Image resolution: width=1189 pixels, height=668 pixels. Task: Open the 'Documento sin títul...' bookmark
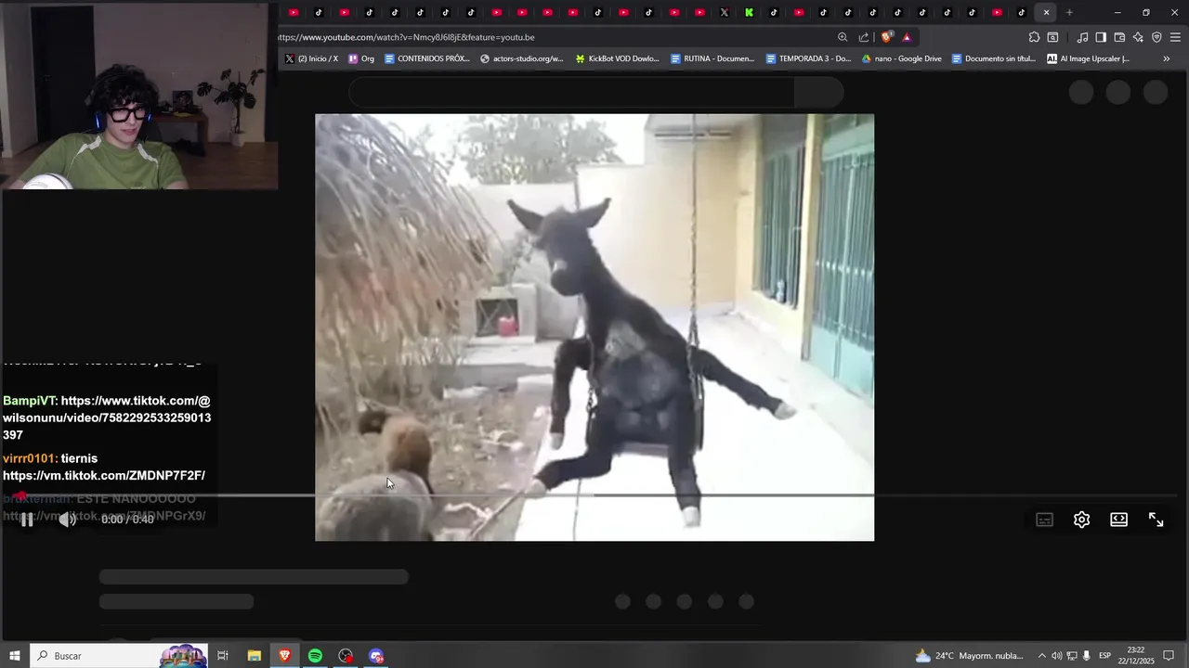[x=994, y=58]
